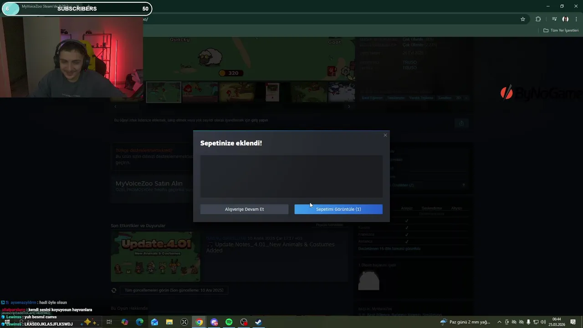Screen dimensions: 583x328
Task: Open Chrome three-dot menu
Action: click(x=576, y=19)
